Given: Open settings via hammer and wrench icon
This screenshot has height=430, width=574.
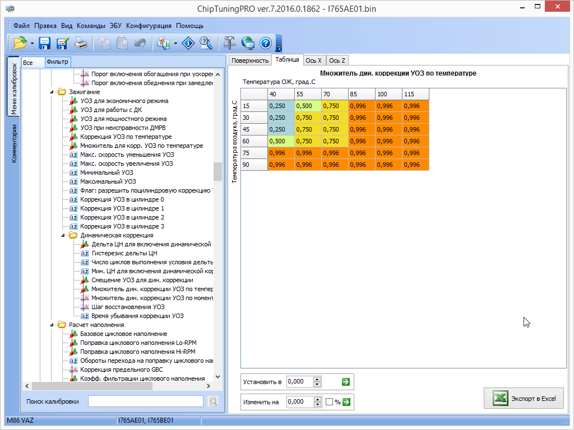Looking at the screenshot, I should (x=230, y=43).
